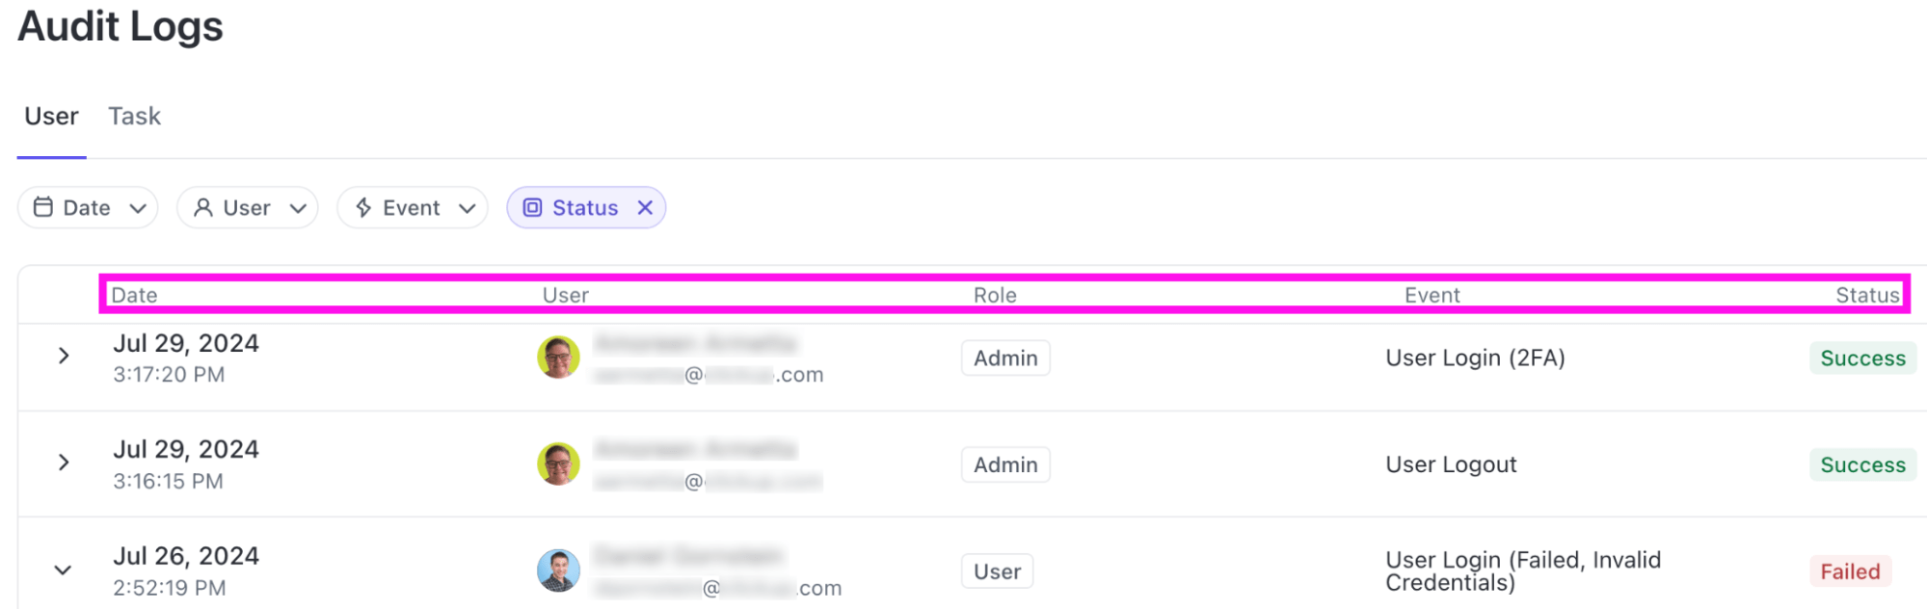Click the calendar icon in the Date filter

point(44,207)
